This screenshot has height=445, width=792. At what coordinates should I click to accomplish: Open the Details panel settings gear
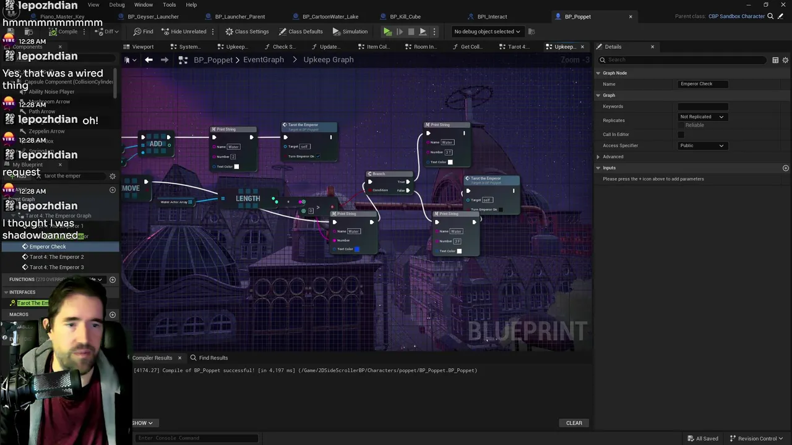pos(786,60)
